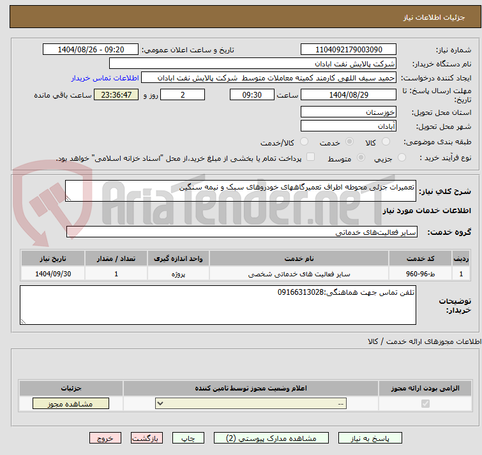Click مشاهده مجوز button in details column
The height and width of the screenshot is (455, 482).
tap(71, 404)
